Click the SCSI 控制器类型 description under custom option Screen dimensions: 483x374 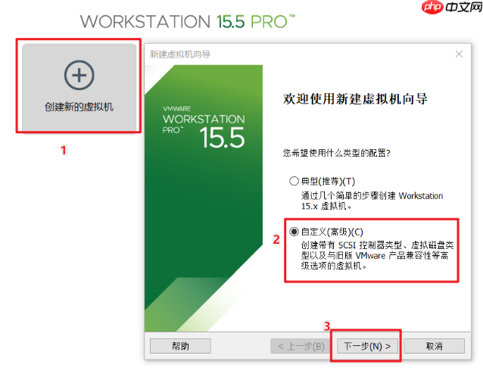click(377, 255)
